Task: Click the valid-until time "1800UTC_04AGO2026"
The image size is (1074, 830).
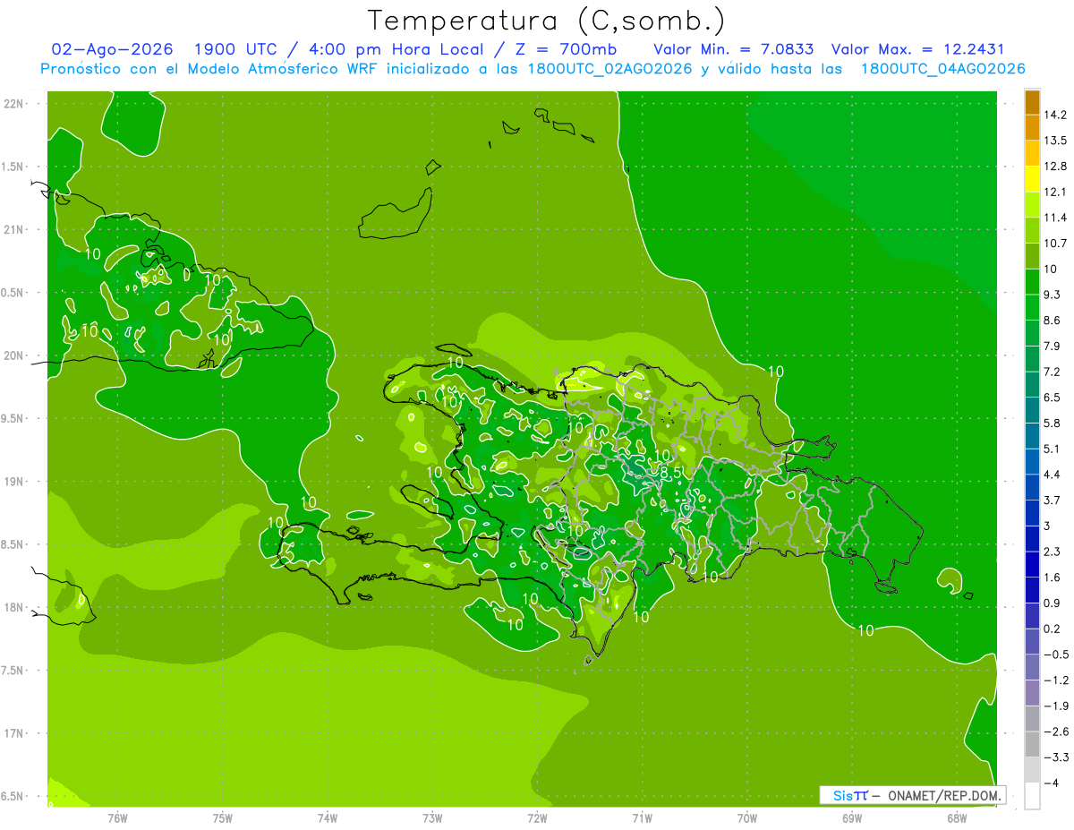Action: click(x=942, y=69)
